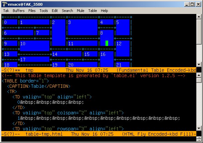Viewport: 203px width, 143px height.
Task: Open the Buffers menu
Action: click(18, 11)
